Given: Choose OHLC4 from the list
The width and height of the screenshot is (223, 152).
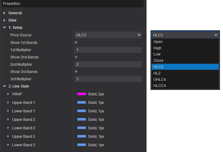Looking at the screenshot, I should coord(160,80).
